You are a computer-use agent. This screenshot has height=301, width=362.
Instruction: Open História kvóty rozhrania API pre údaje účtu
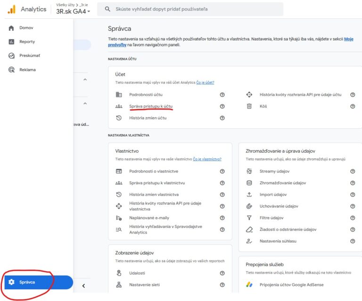[x=300, y=95]
